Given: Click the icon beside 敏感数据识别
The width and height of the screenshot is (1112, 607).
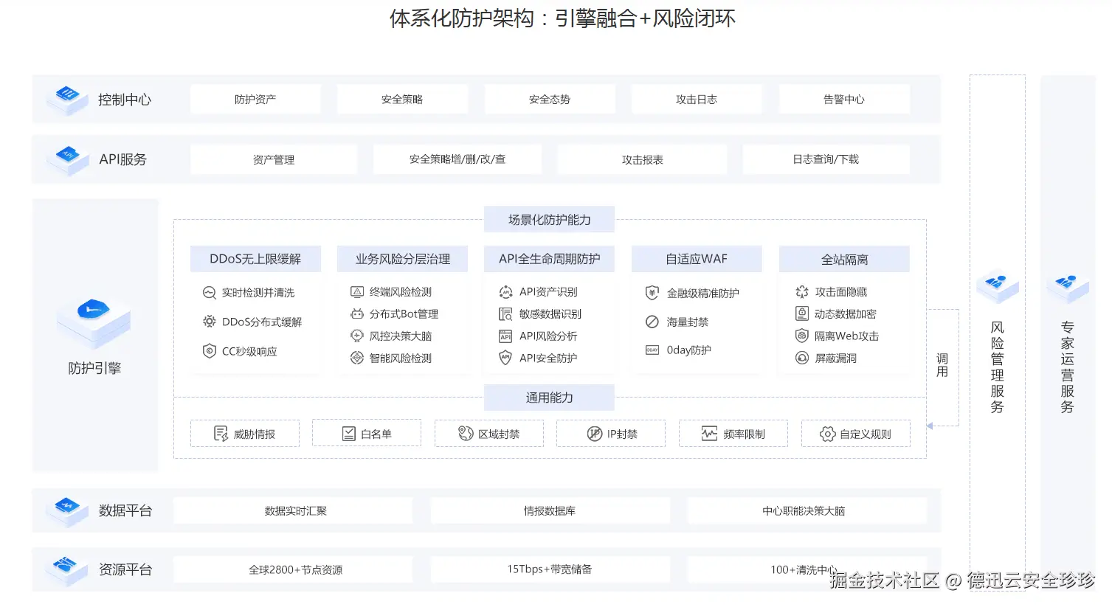Looking at the screenshot, I should (x=505, y=314).
